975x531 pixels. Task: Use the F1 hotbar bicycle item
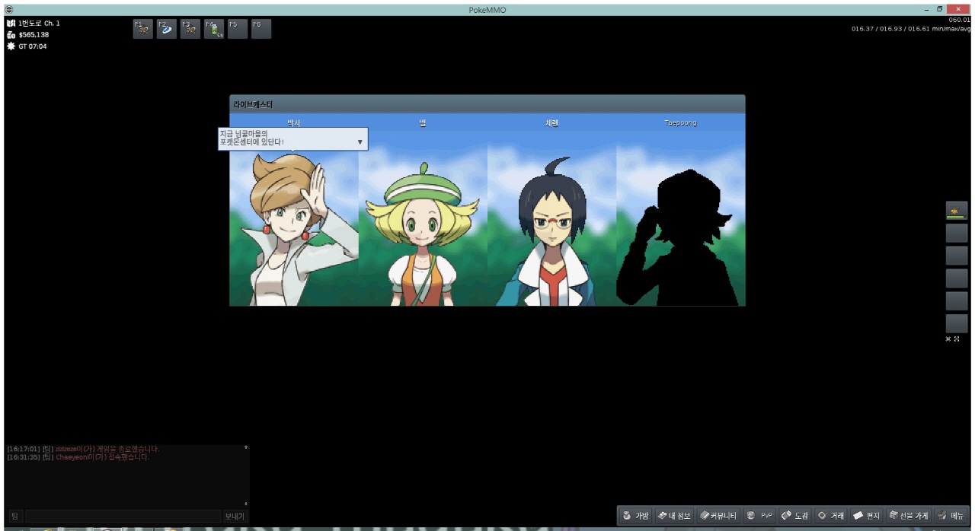click(142, 29)
